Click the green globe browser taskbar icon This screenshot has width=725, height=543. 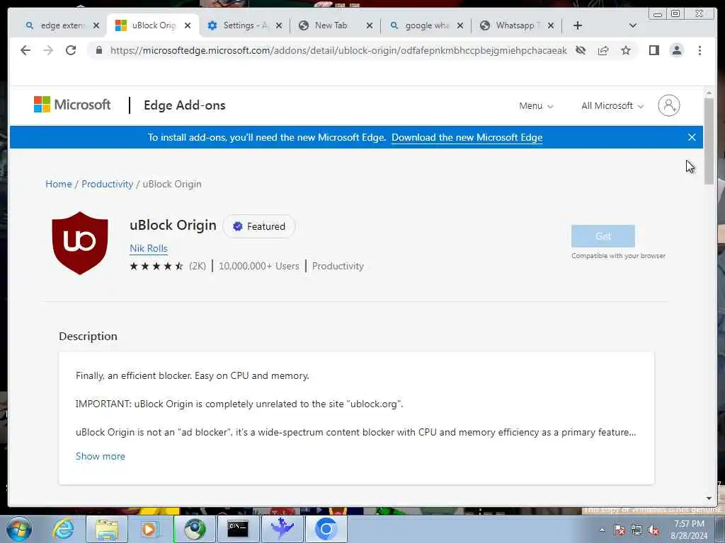point(195,529)
